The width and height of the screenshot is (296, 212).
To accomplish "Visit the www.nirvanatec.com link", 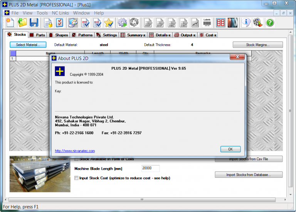I will [x=75, y=151].
